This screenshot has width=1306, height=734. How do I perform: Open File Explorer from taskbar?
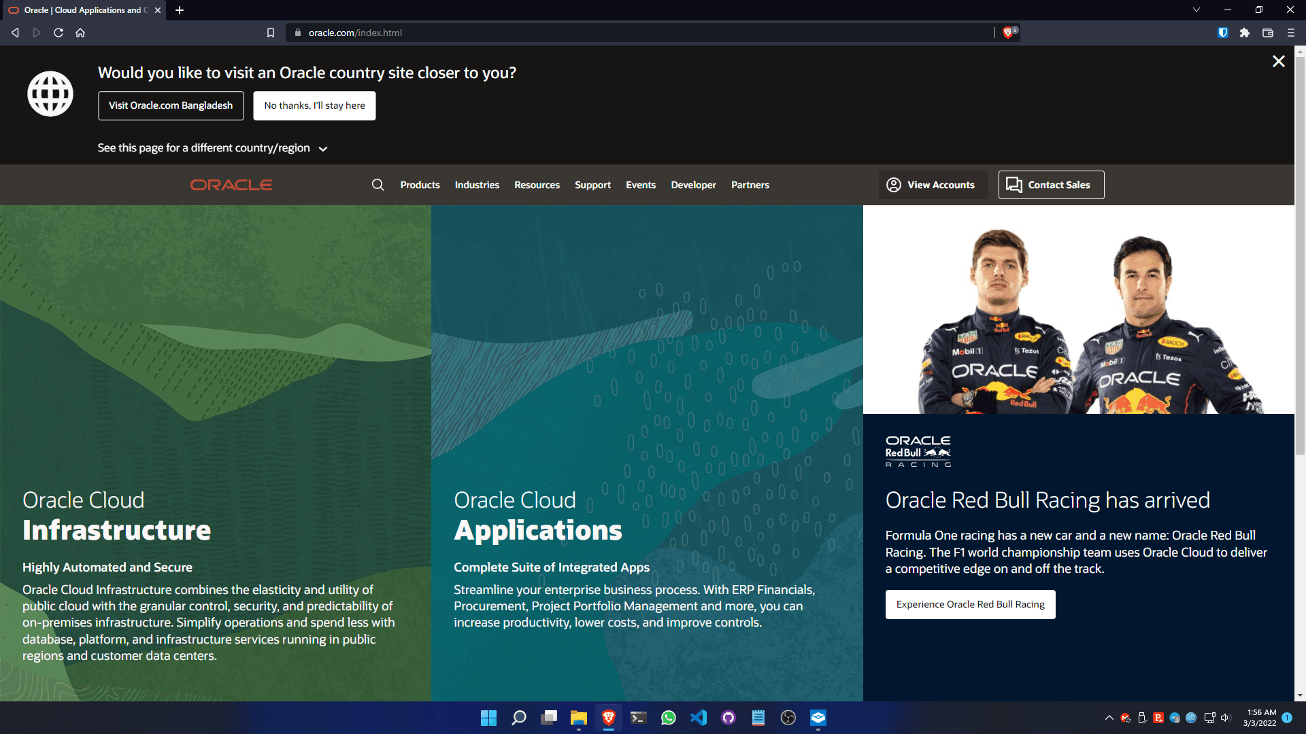click(x=579, y=718)
